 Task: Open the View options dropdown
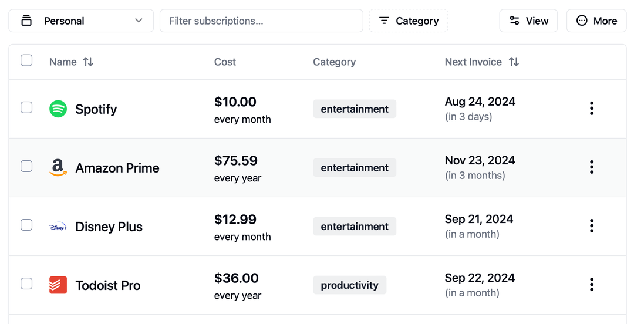tap(528, 21)
